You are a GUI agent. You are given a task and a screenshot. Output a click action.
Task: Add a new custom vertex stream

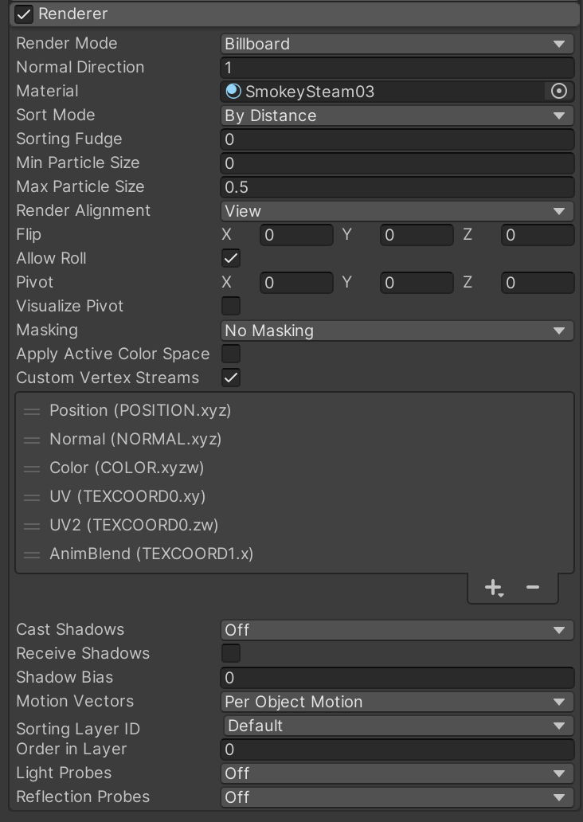point(493,588)
